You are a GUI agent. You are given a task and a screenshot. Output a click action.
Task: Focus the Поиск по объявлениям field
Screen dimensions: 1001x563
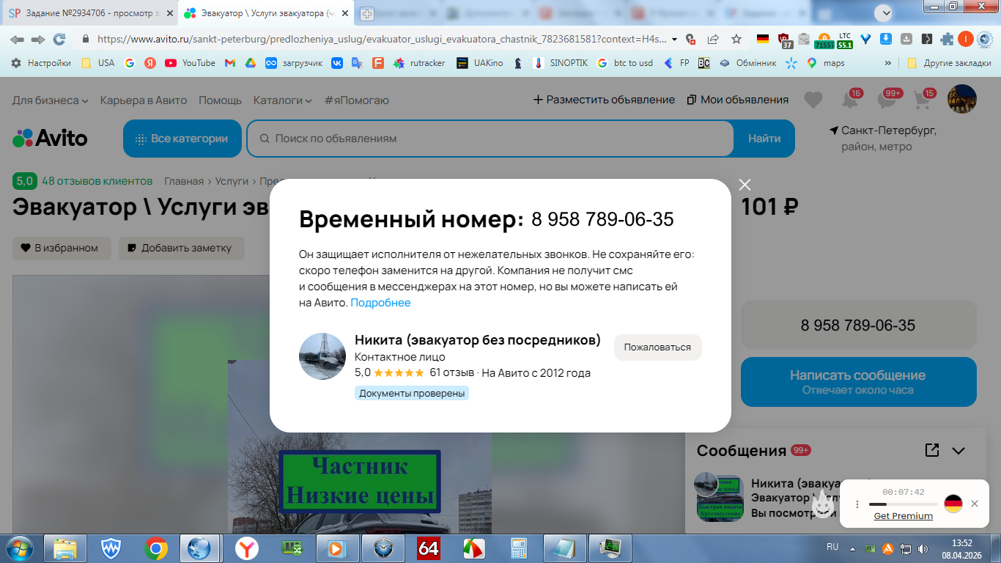click(490, 138)
